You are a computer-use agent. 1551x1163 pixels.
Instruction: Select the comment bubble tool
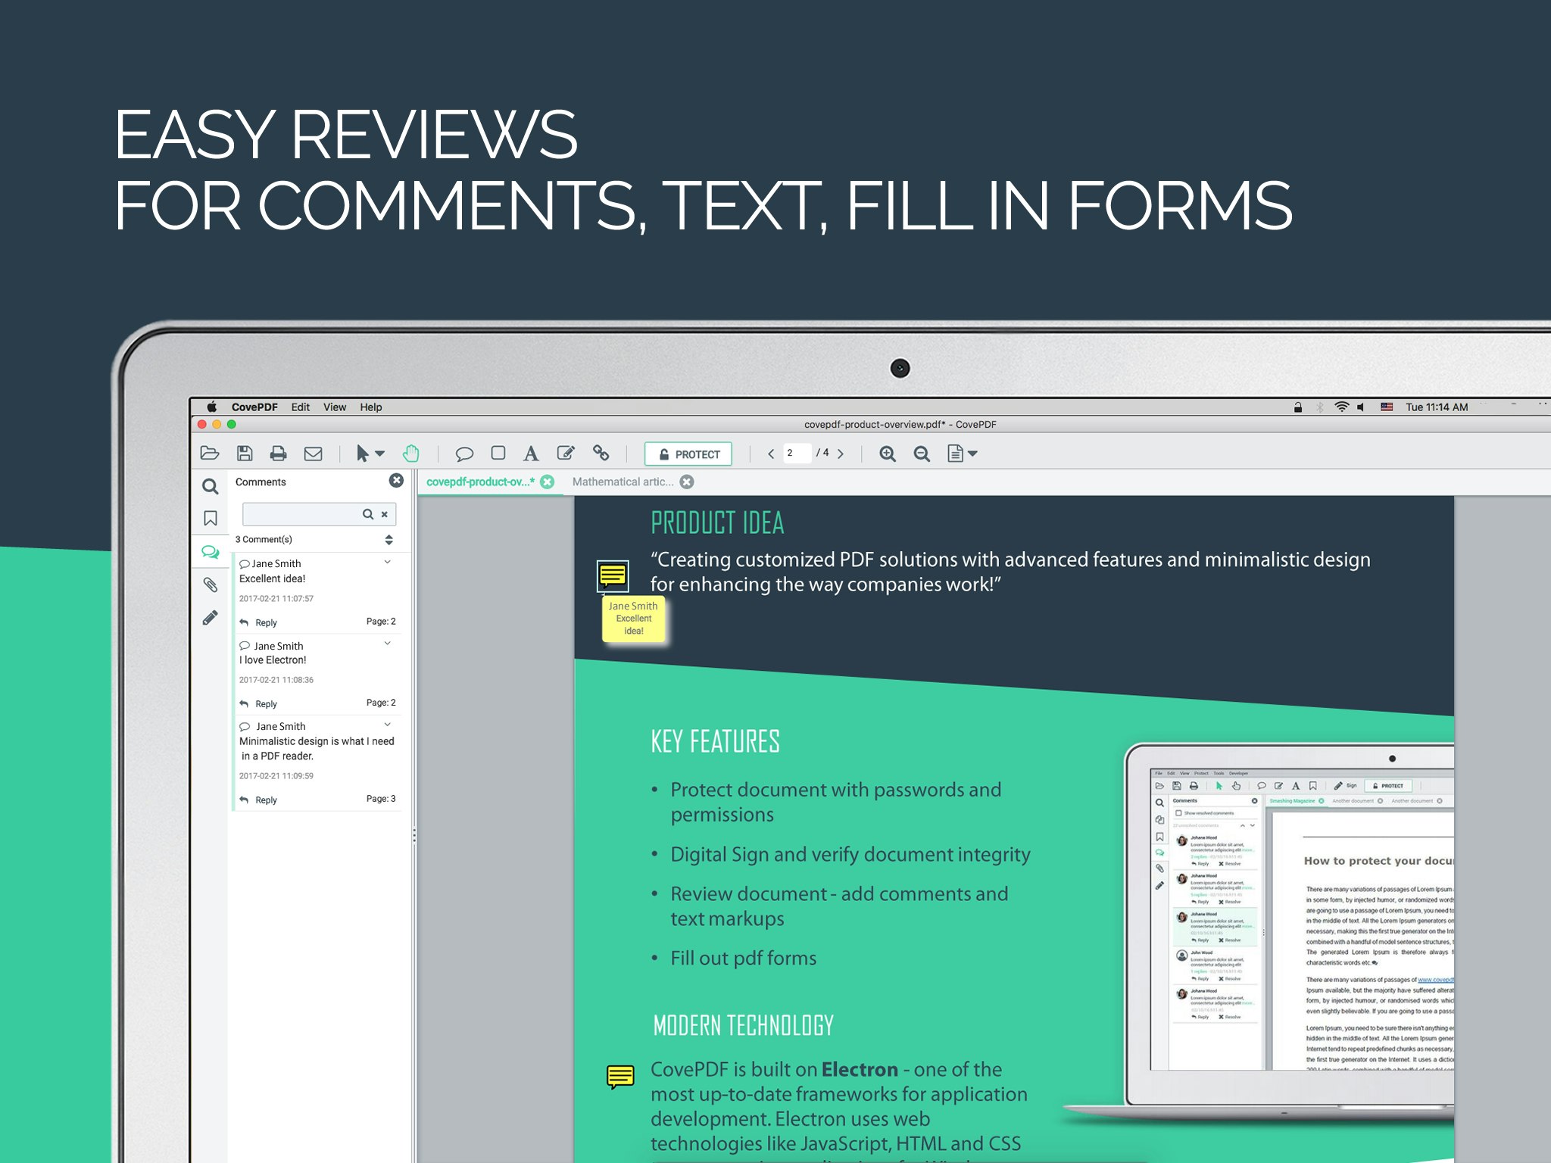point(465,453)
